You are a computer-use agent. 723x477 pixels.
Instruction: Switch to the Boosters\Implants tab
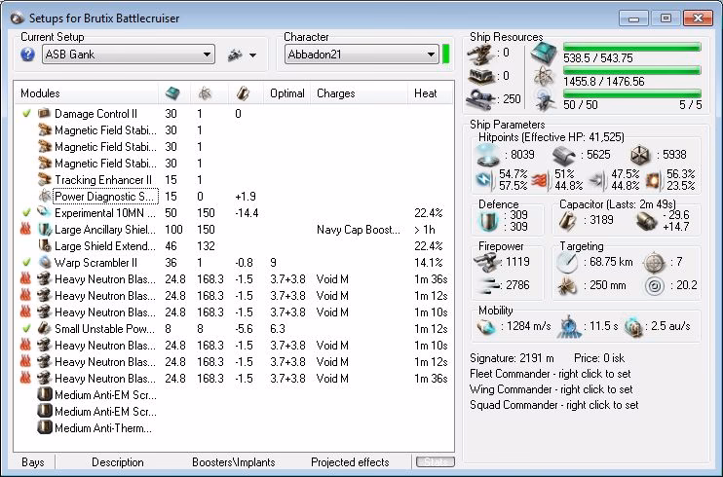233,462
